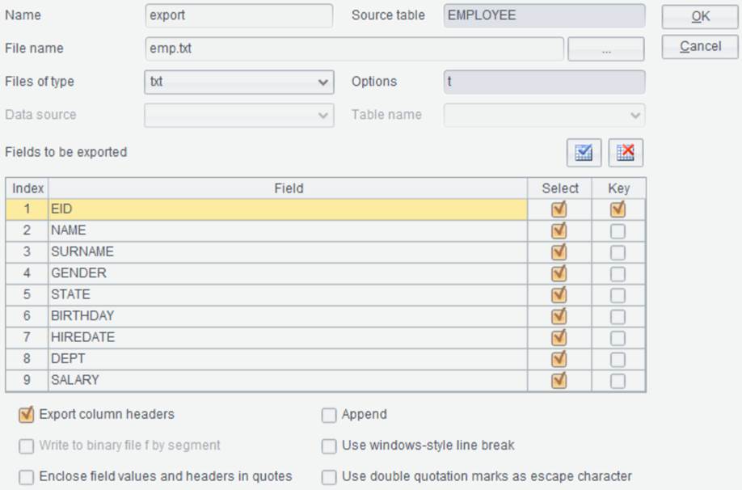This screenshot has width=742, height=490.
Task: Click the deselect all fields icon
Action: (x=626, y=153)
